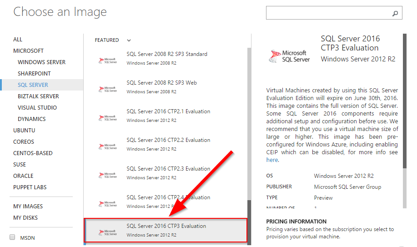The image size is (417, 247).
Task: Open the VISUAL STUDIO subcategory
Action: 37,108
